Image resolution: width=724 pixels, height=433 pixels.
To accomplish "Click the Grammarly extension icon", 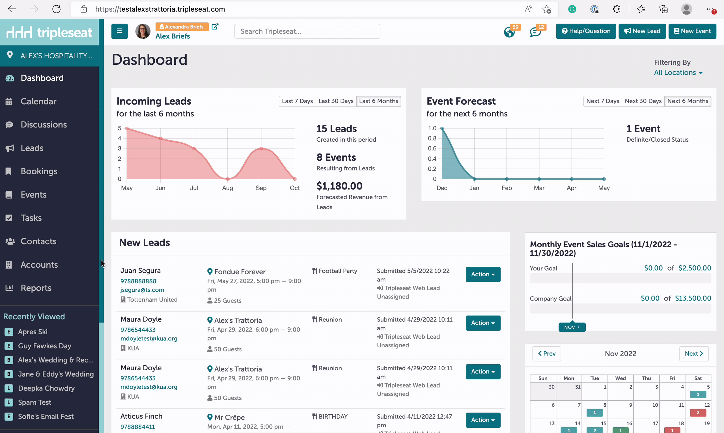I will click(572, 9).
